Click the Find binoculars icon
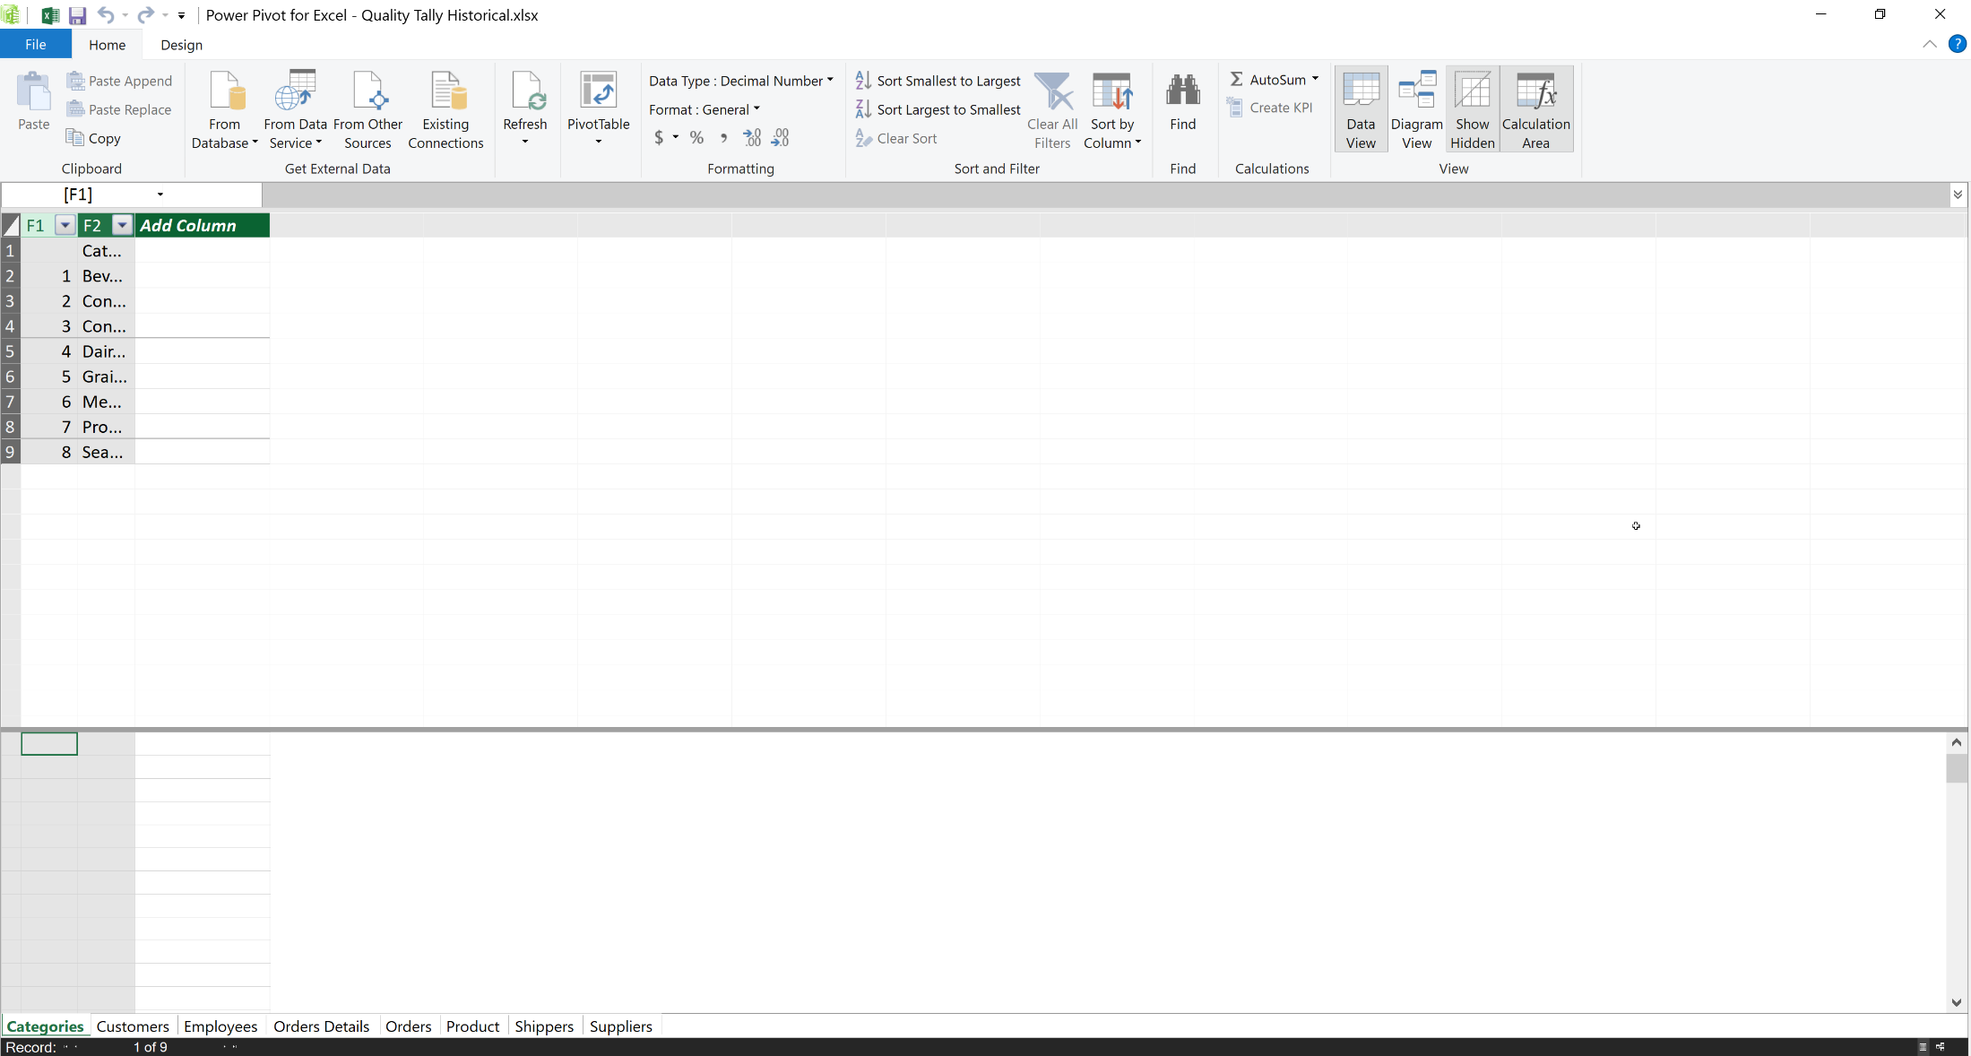The width and height of the screenshot is (1971, 1056). (x=1183, y=91)
